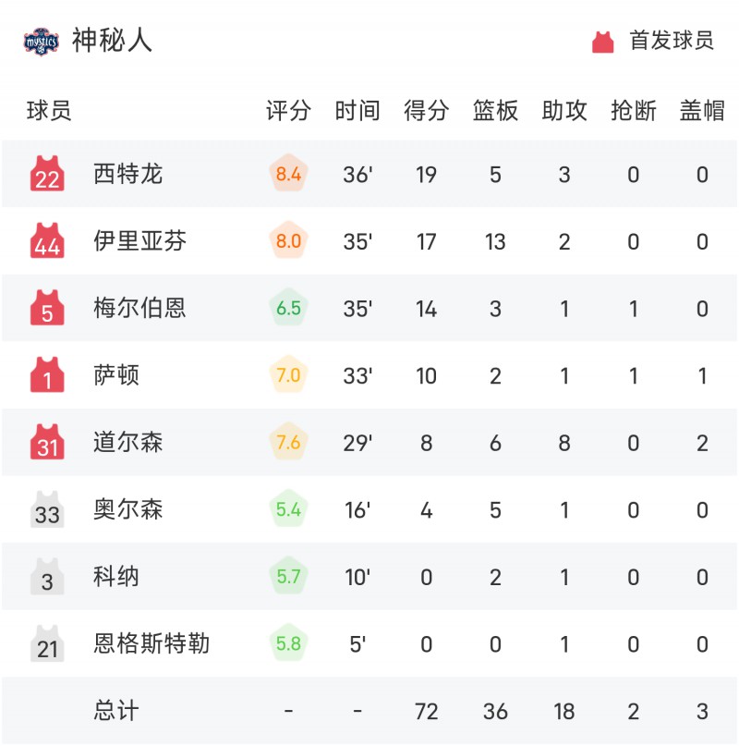The height and width of the screenshot is (746, 739).
Task: Click the 首发球员 legend jersey icon
Action: click(602, 42)
